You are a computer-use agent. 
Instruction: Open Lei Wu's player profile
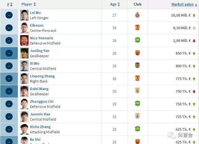[x=35, y=13]
